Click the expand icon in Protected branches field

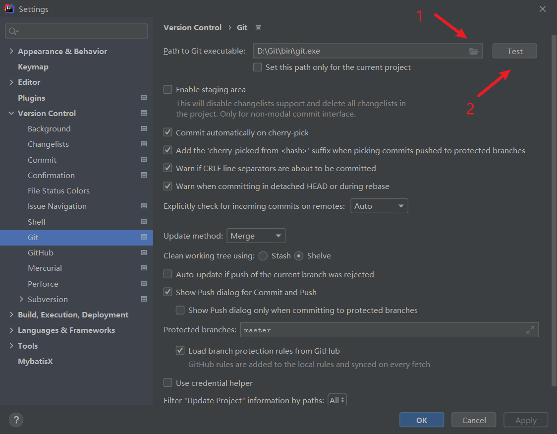(x=530, y=330)
